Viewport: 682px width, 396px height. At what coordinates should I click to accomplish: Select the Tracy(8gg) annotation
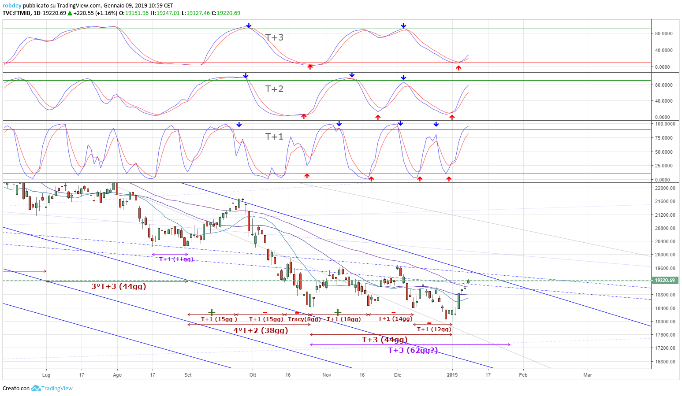pyautogui.click(x=304, y=319)
